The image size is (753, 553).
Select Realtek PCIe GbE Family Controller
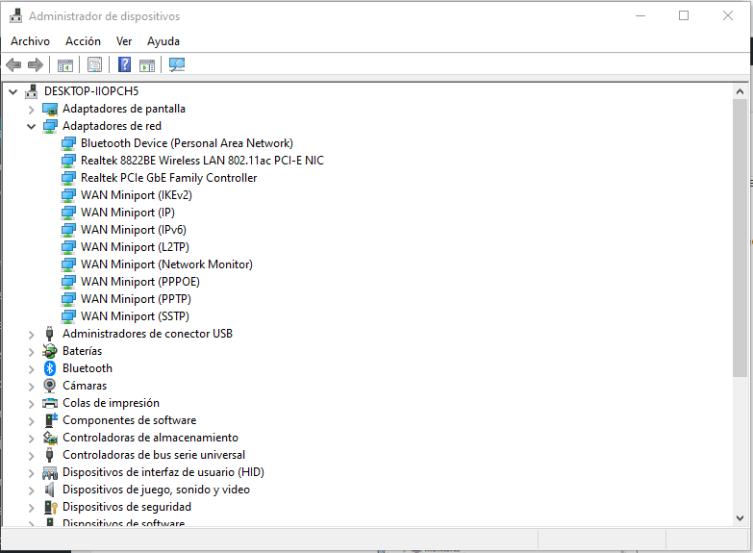(x=168, y=178)
